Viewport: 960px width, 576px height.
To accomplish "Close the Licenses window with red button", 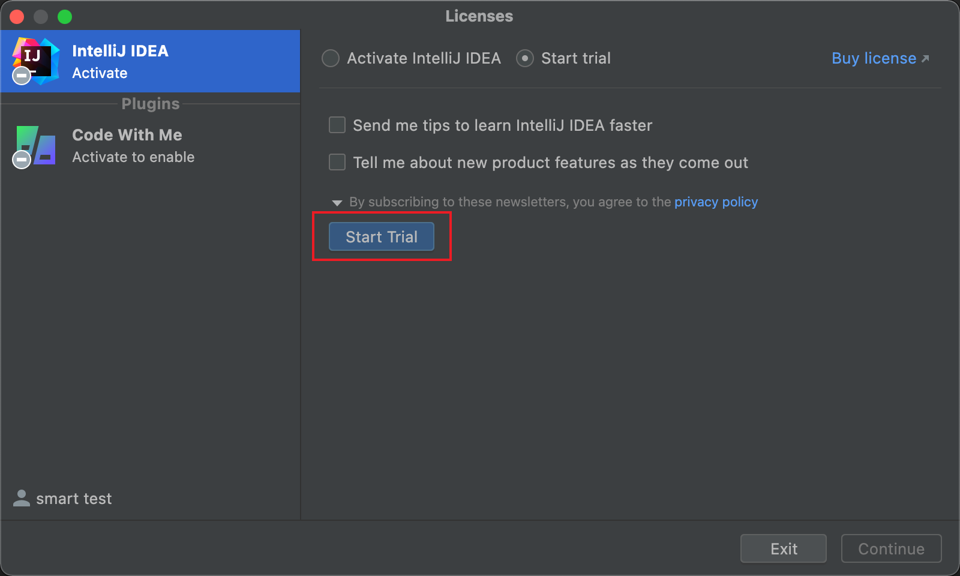I will point(17,16).
